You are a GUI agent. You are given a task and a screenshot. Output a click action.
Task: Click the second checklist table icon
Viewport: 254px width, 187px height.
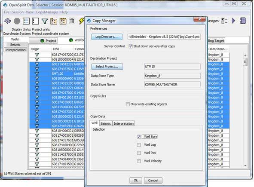[63, 21]
